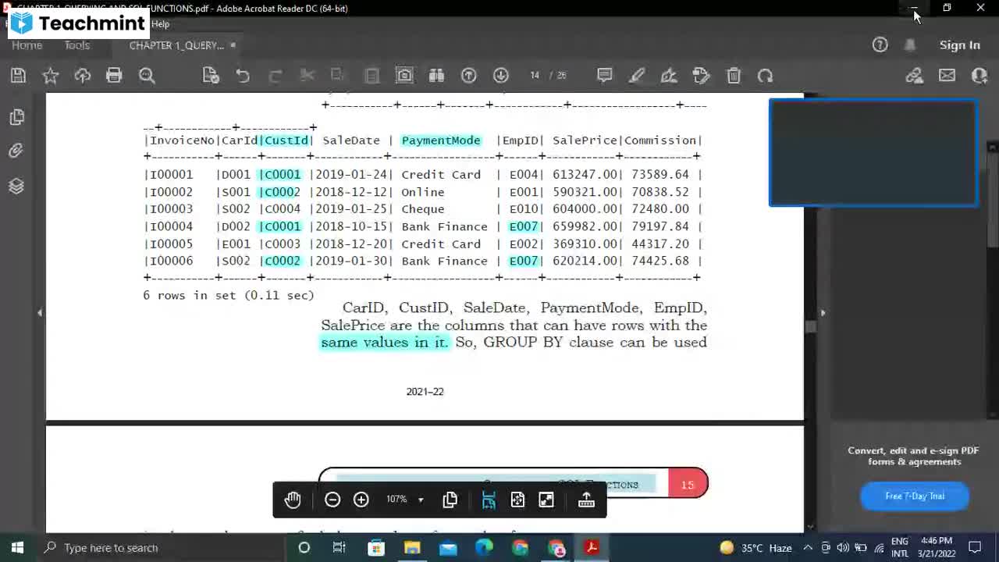
Task: Upload the file to cloud storage
Action: pyautogui.click(x=83, y=76)
